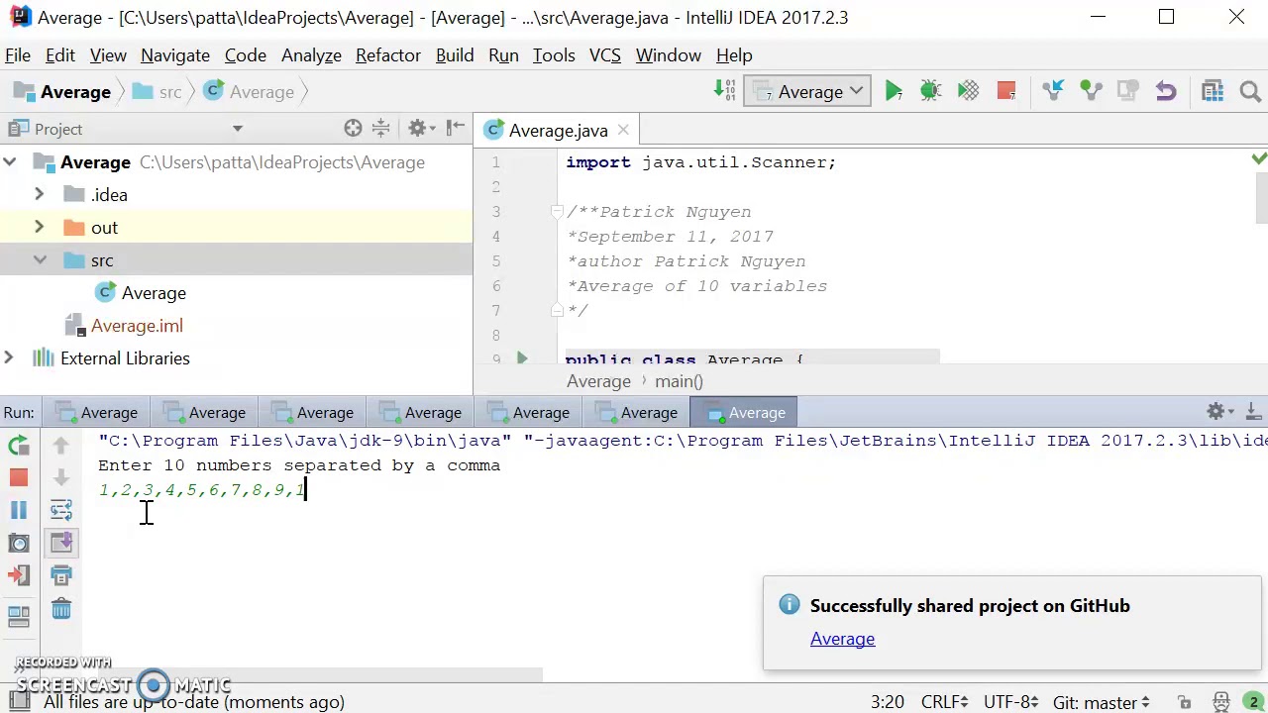
Task: Click the green Run button in the main toolbar
Action: [893, 92]
